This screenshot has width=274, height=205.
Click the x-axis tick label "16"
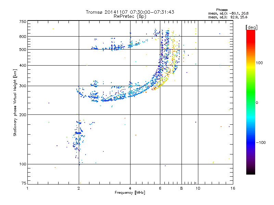233,188
